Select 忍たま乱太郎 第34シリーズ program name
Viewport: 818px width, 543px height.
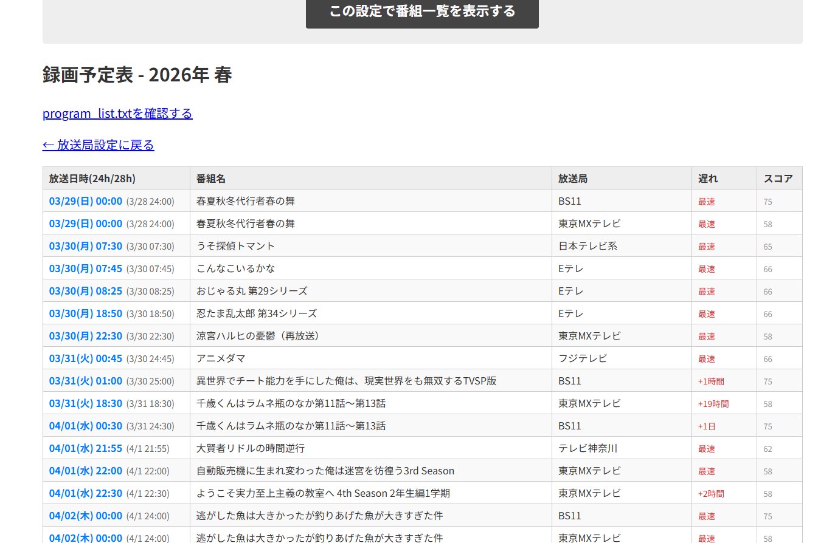(x=257, y=313)
